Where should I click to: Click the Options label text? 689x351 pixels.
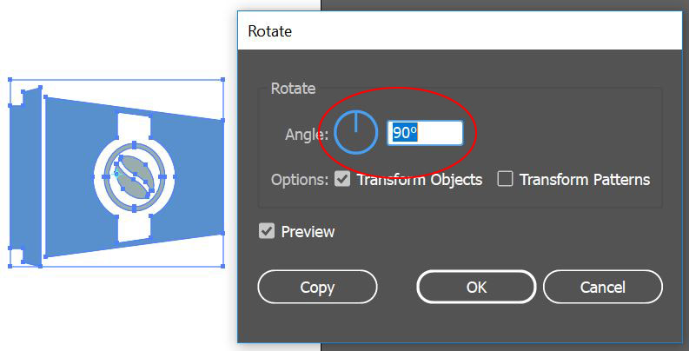pos(300,180)
